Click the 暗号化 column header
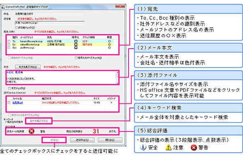 pos(75,37)
